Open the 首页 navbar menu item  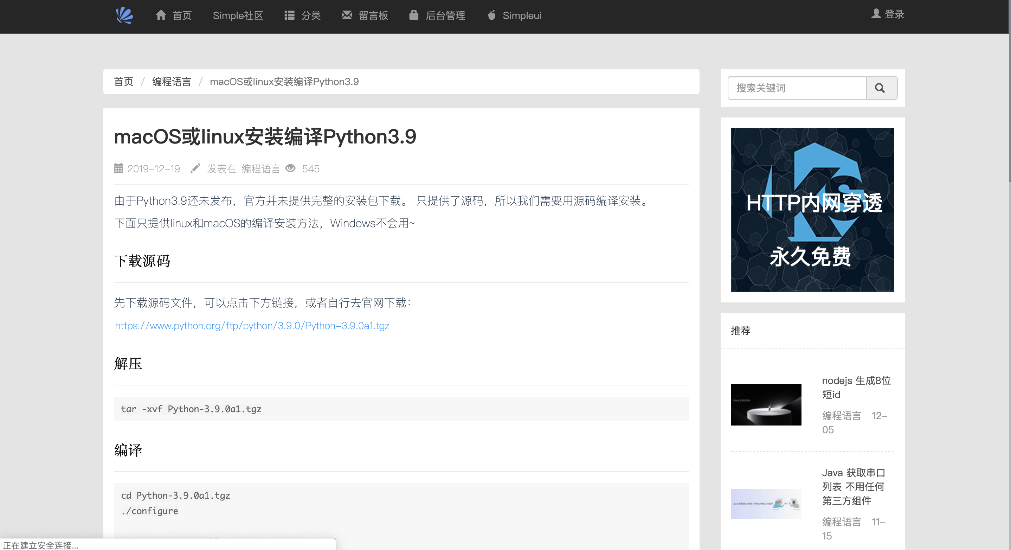182,16
